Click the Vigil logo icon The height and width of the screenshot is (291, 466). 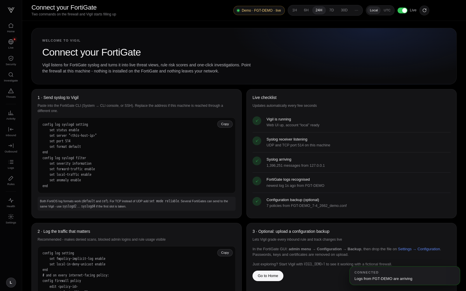[11, 10]
